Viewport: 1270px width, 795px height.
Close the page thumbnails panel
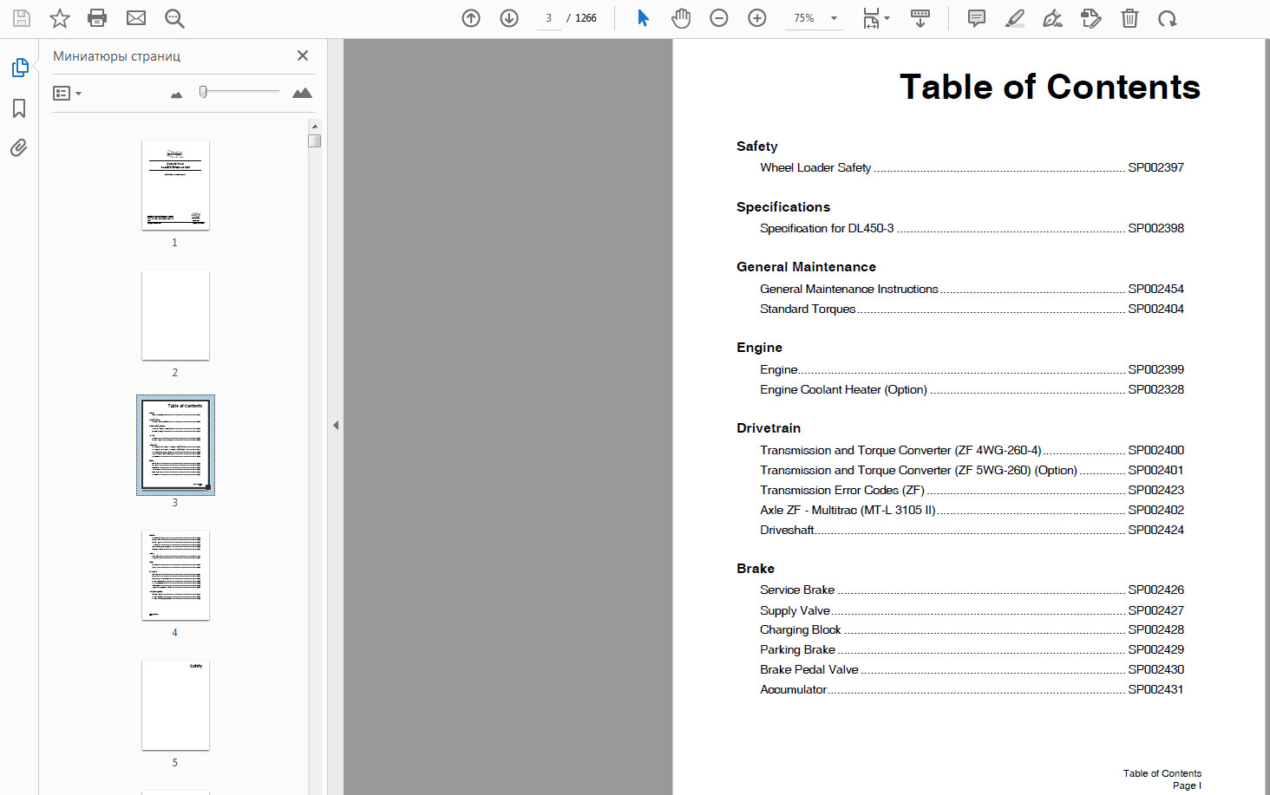303,55
